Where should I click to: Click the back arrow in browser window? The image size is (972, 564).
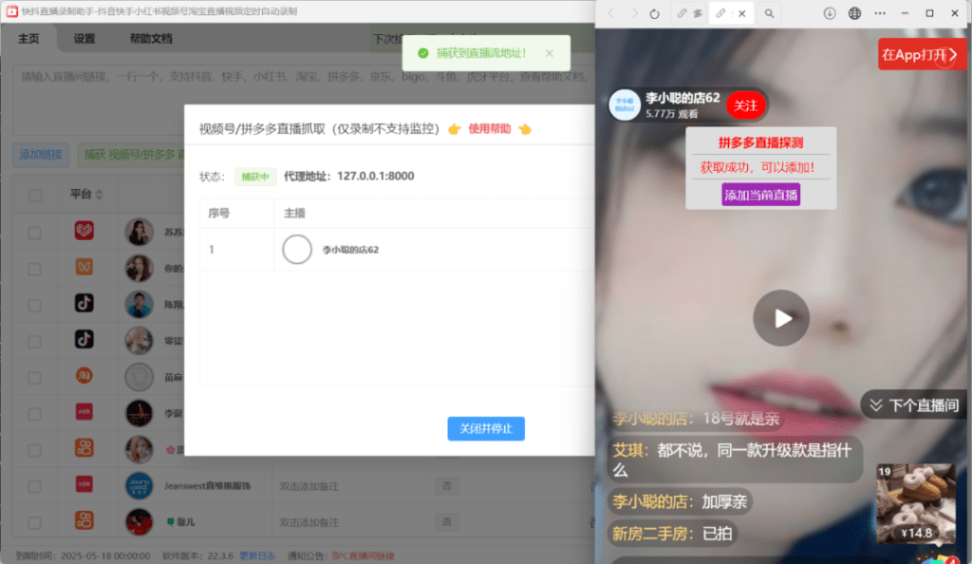pos(611,13)
